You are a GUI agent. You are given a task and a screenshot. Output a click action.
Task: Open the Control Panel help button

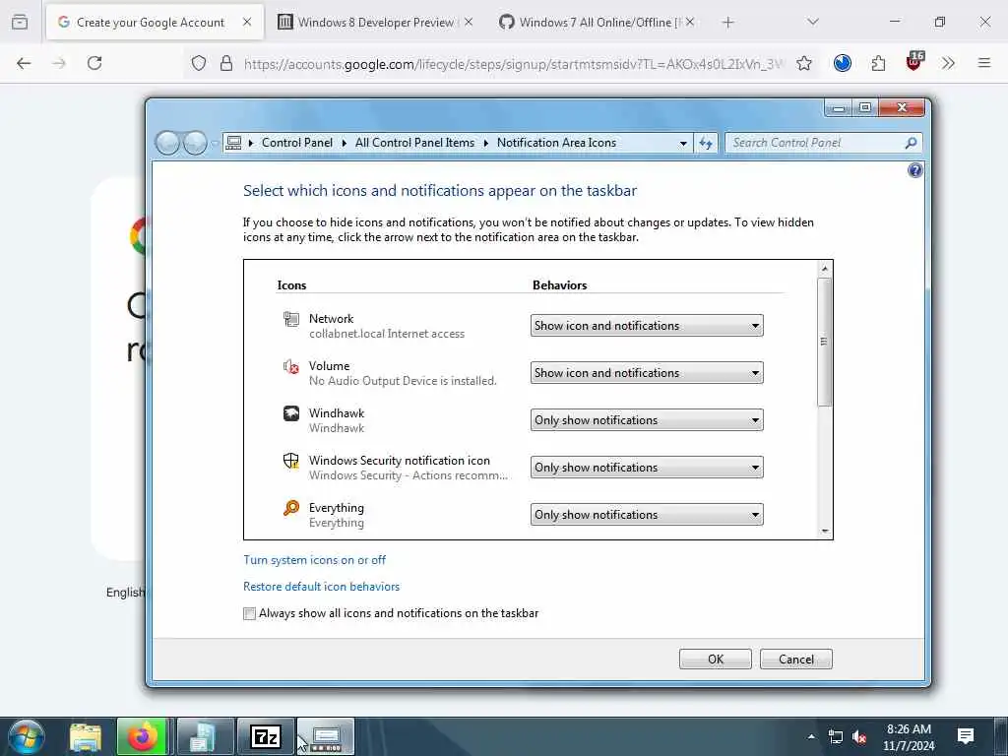pyautogui.click(x=914, y=170)
